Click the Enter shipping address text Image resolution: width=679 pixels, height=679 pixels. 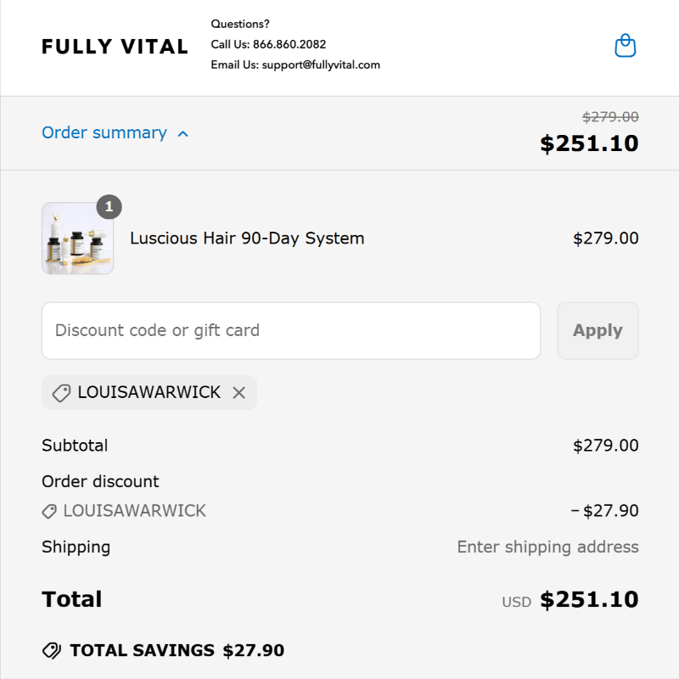click(547, 547)
